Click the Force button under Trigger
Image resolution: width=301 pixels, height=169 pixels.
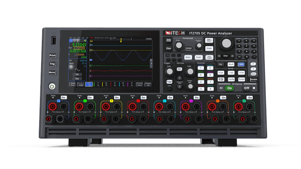click(x=169, y=89)
